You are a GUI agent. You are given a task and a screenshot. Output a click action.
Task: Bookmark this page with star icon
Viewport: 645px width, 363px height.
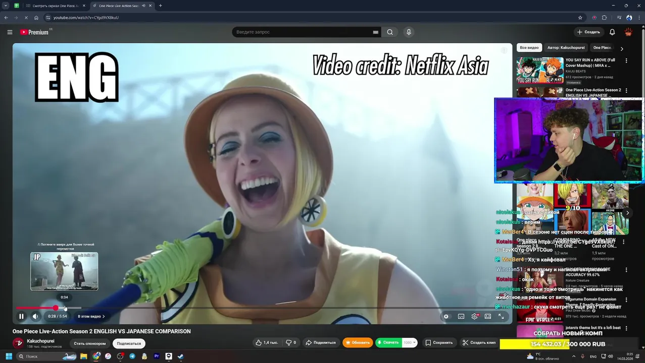click(580, 18)
